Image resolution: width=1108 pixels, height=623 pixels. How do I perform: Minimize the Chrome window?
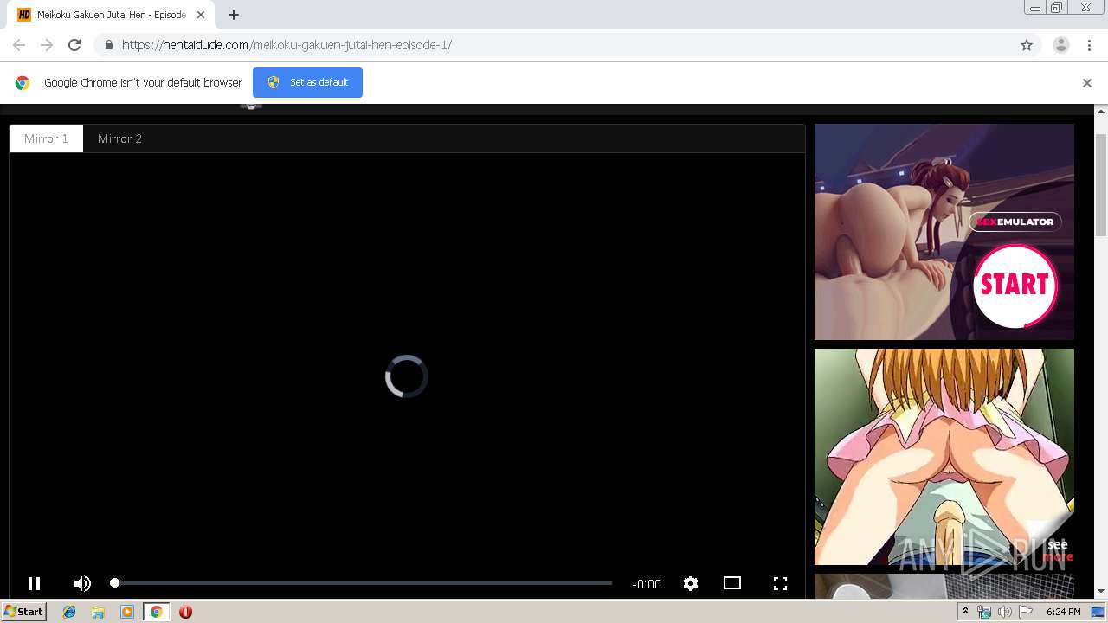(x=1035, y=8)
